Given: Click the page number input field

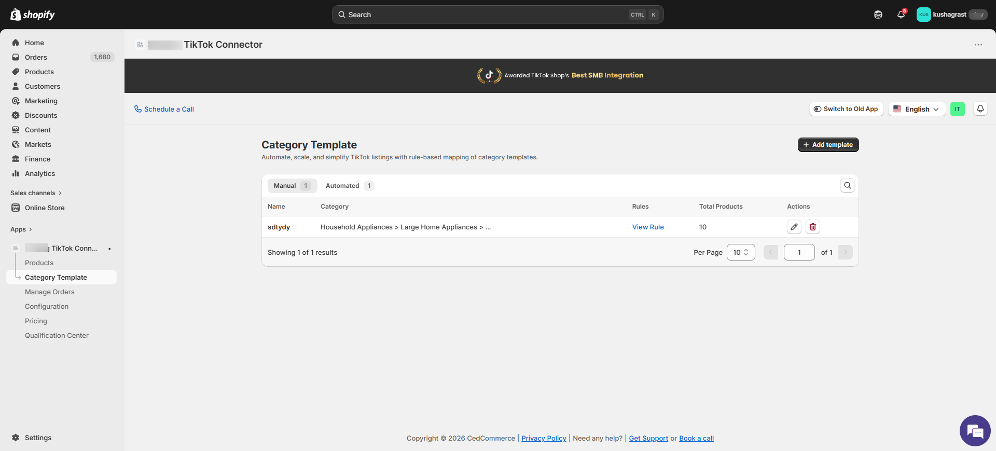Looking at the screenshot, I should (x=799, y=252).
